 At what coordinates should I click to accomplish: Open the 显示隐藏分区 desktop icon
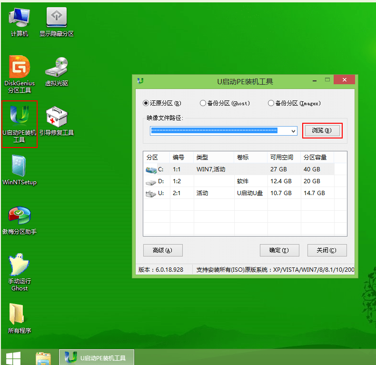[x=57, y=22]
